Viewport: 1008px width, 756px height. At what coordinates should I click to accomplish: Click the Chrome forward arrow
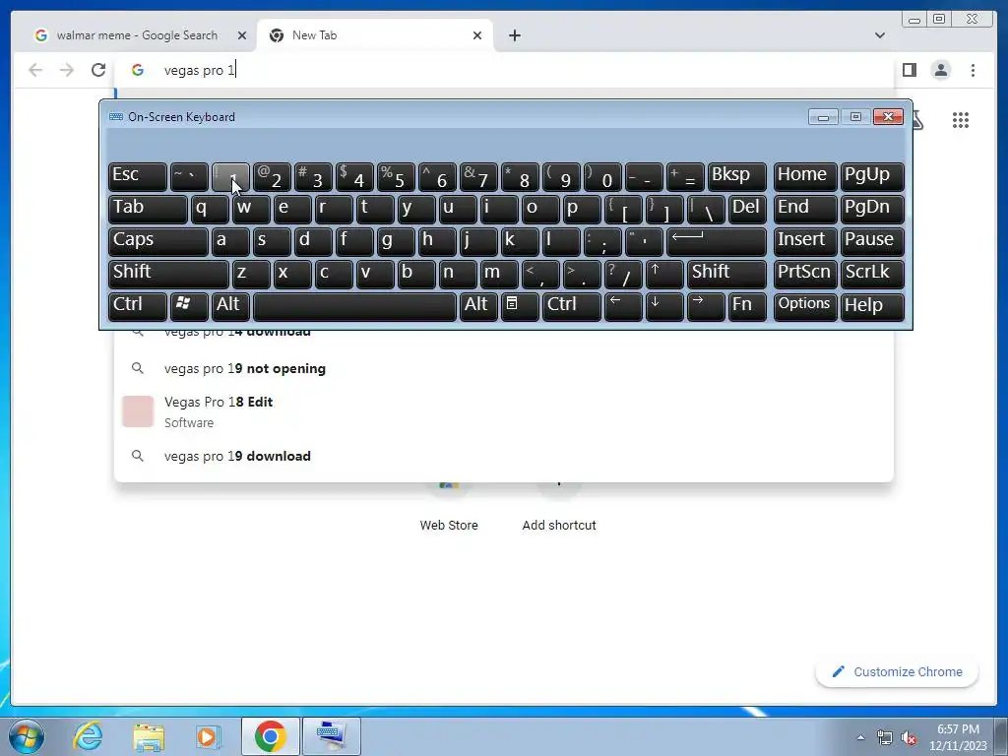[x=67, y=70]
